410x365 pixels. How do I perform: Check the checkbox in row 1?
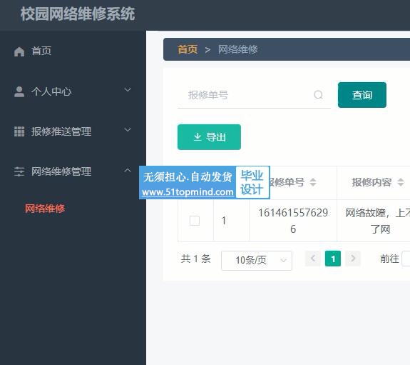click(x=195, y=221)
